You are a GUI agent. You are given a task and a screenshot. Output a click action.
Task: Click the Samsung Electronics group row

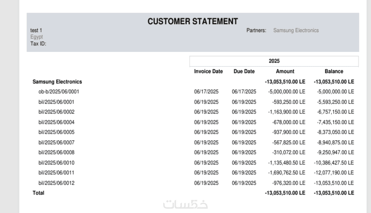57,81
